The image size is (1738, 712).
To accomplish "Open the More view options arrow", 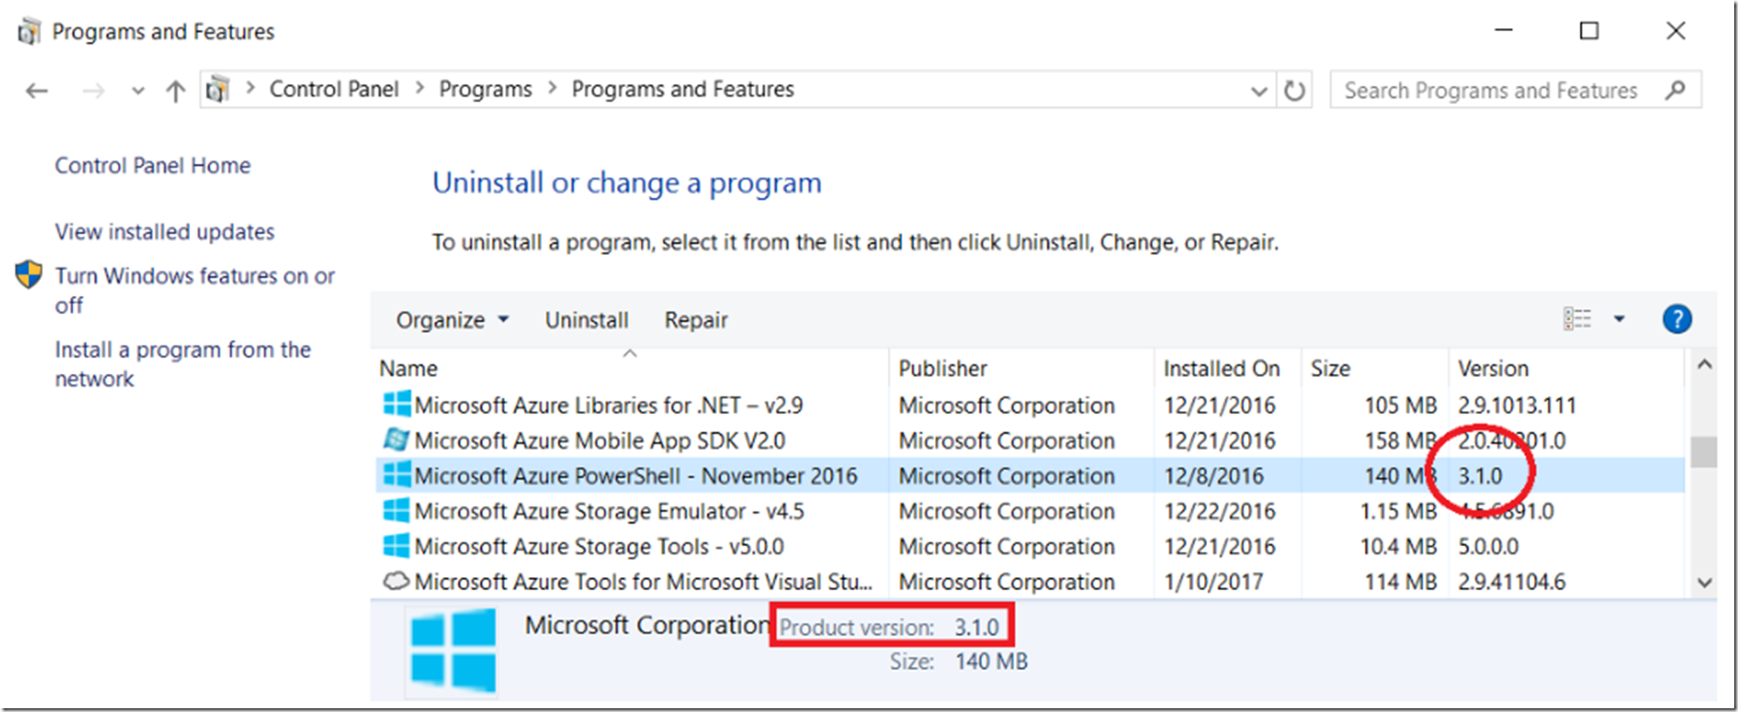I will 1619,319.
